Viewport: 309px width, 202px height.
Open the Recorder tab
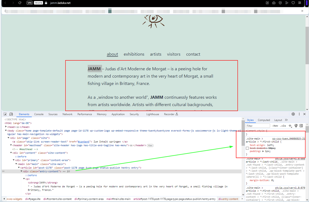[171, 114]
